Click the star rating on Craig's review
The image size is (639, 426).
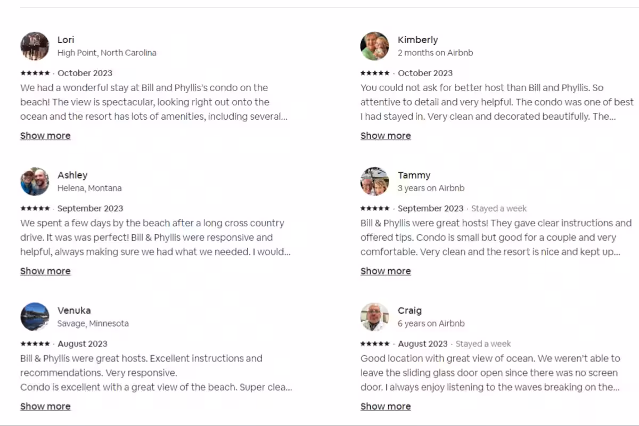(375, 343)
